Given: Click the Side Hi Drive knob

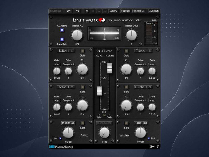Looking at the screenshot, I should coord(141,71).
